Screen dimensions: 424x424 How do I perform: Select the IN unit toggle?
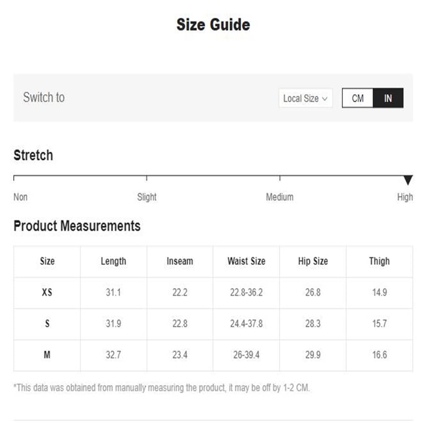point(388,98)
